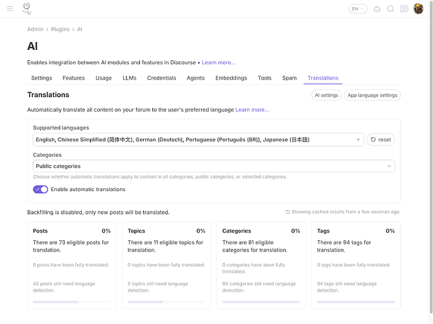Click '80 categories still need language detection' text
The image size is (433, 324).
click(259, 287)
